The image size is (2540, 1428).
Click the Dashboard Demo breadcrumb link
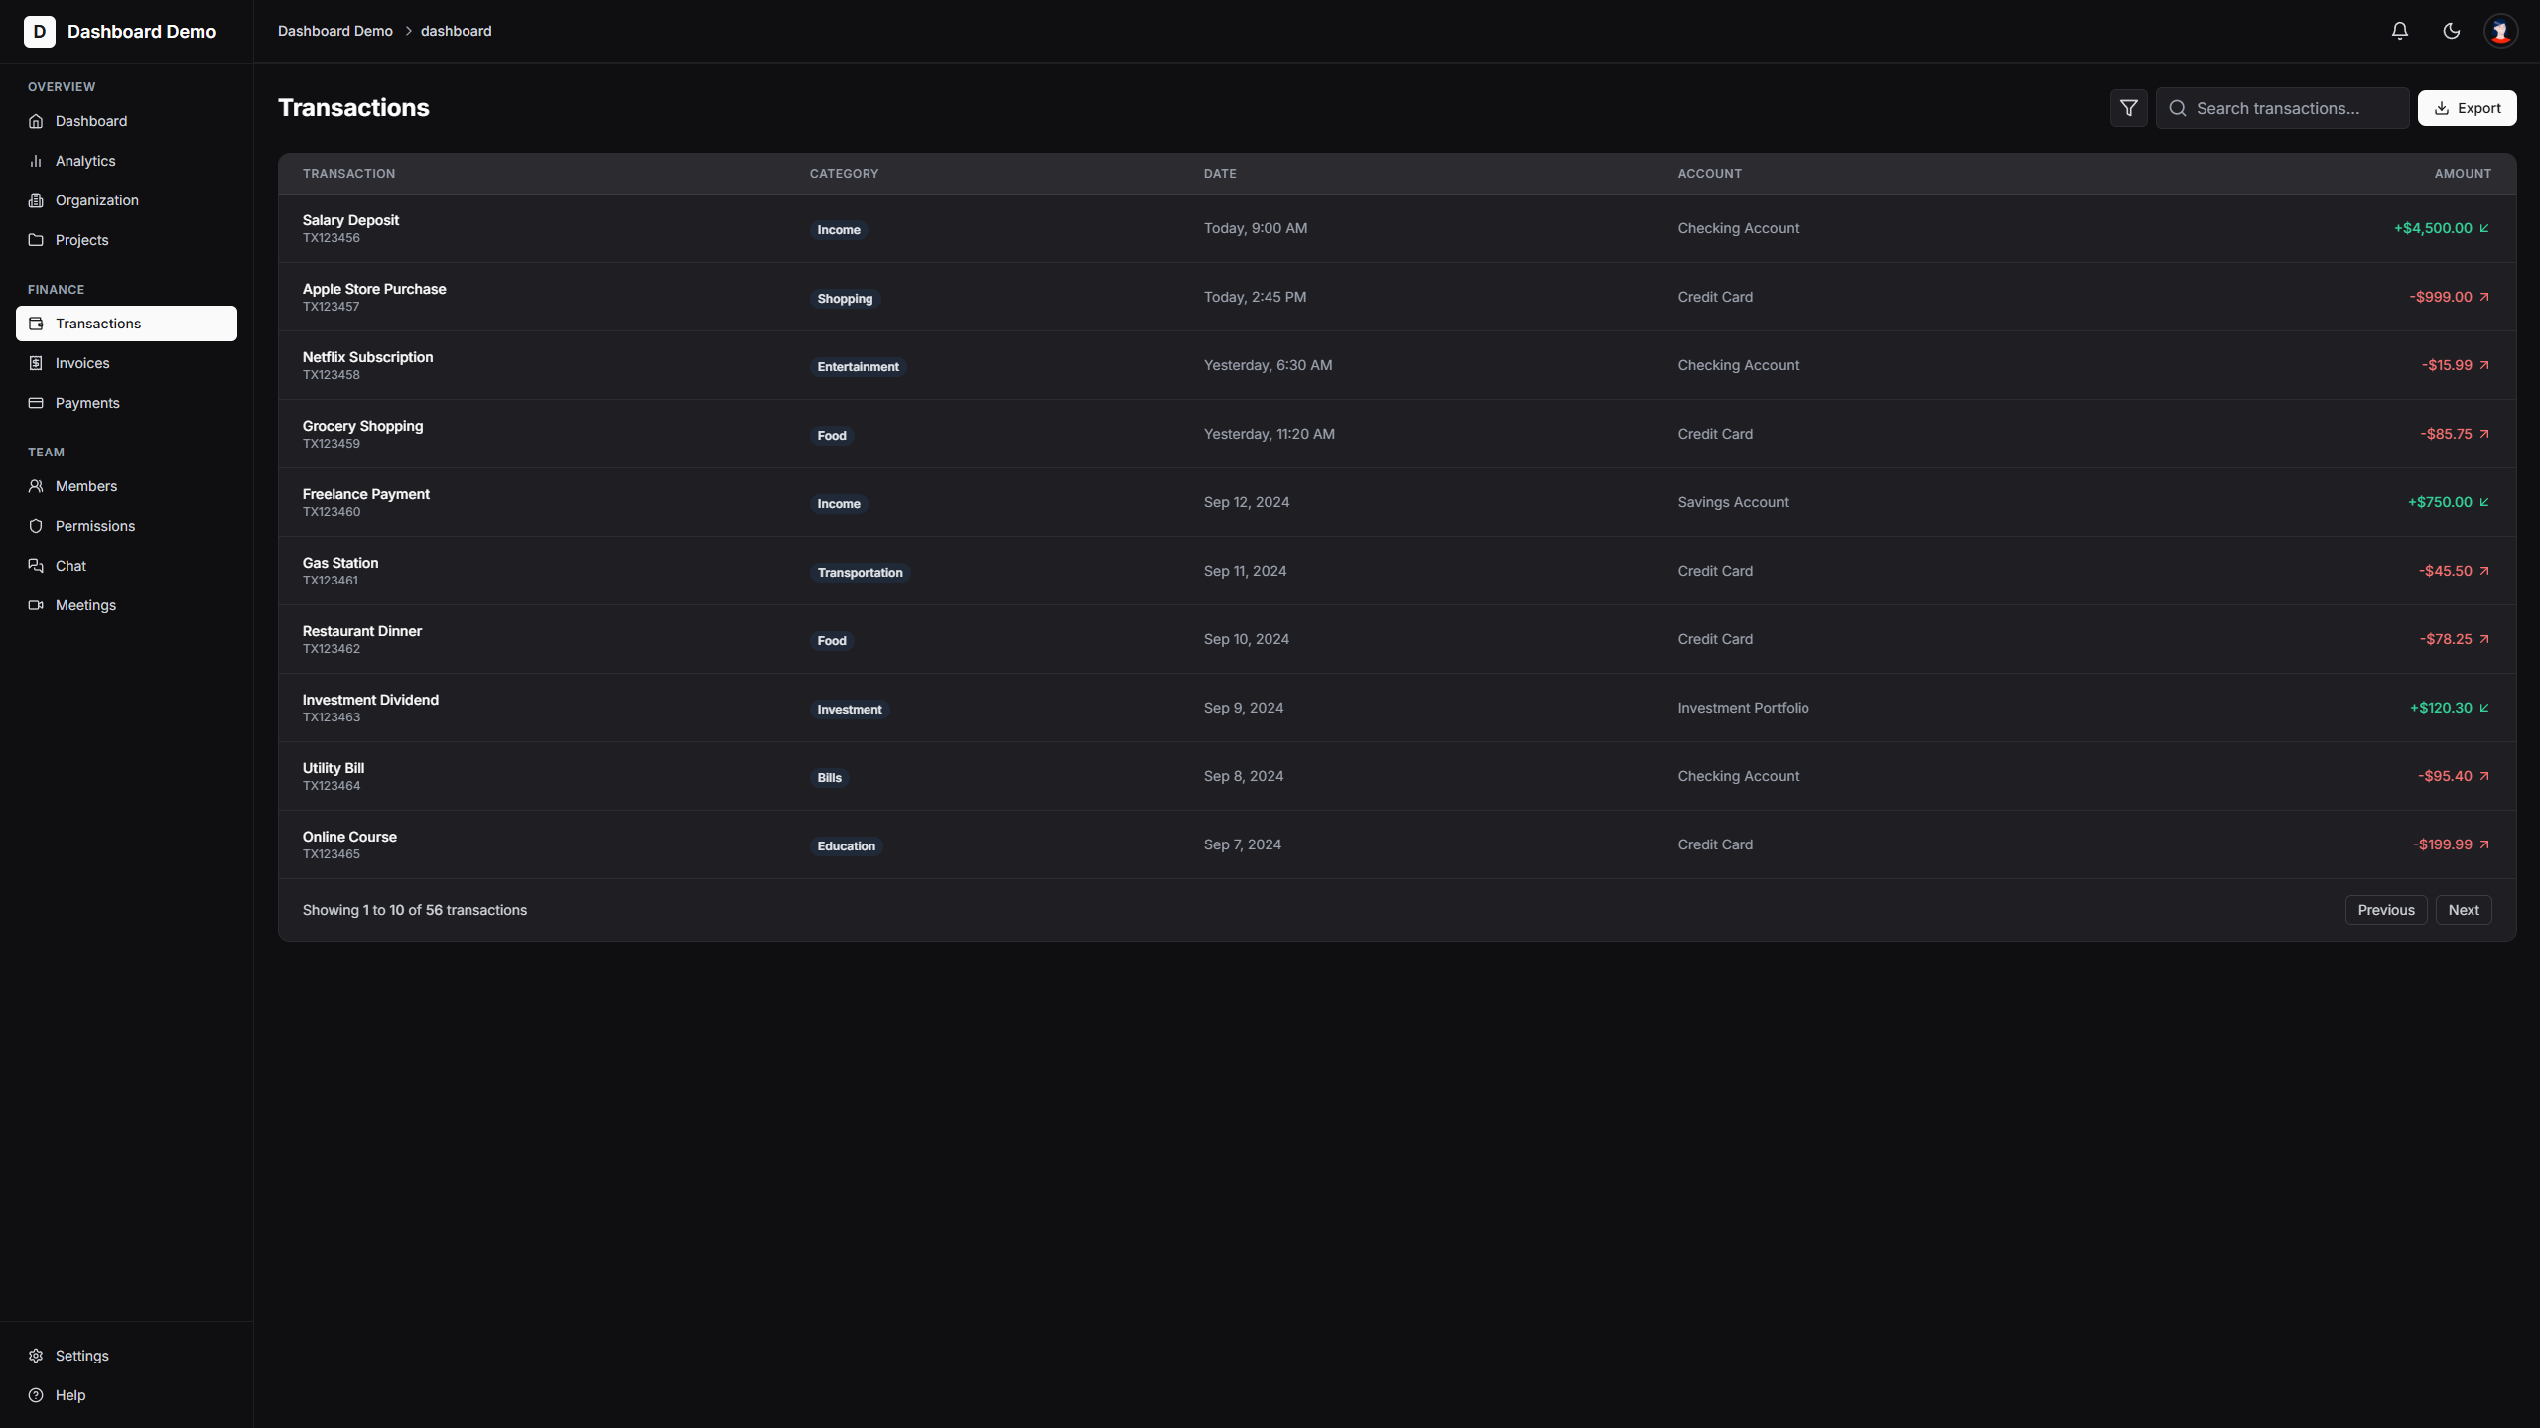[x=334, y=31]
